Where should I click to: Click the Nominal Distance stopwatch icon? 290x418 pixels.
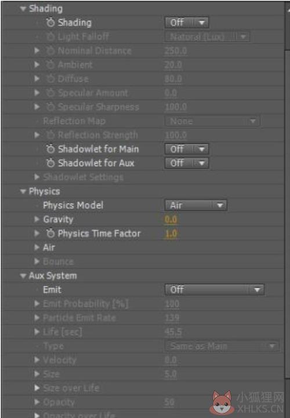[x=50, y=50]
